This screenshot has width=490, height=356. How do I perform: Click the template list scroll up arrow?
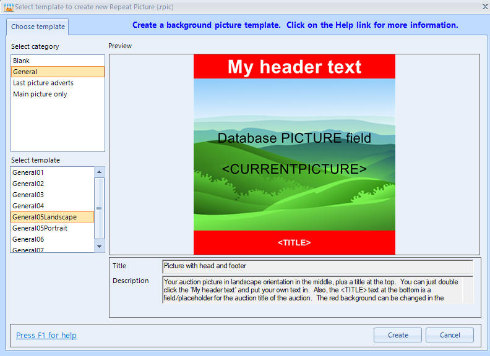click(x=100, y=172)
